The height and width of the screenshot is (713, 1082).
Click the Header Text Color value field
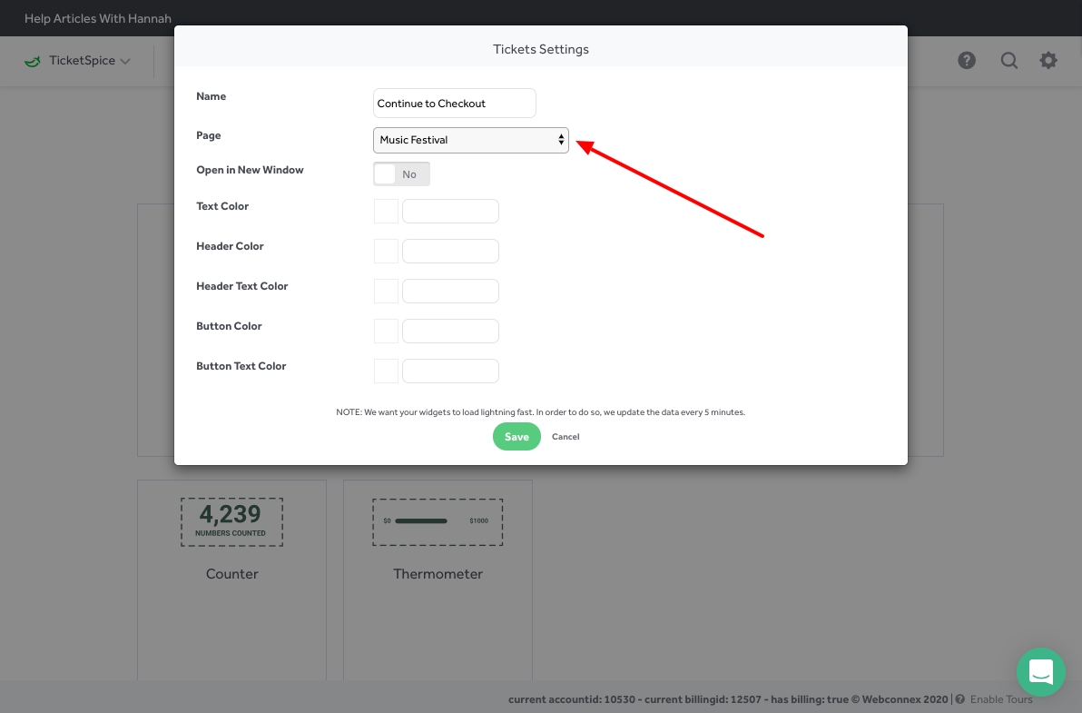click(x=450, y=292)
